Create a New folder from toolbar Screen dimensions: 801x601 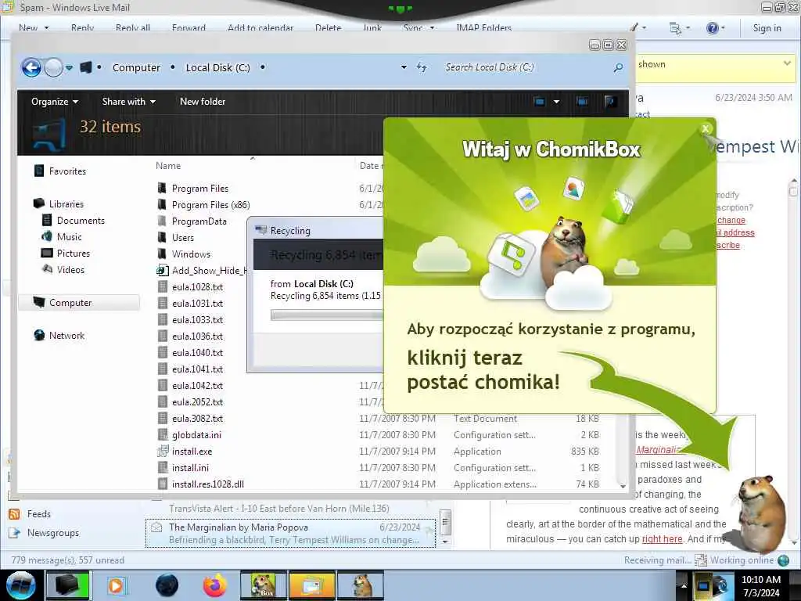203,102
